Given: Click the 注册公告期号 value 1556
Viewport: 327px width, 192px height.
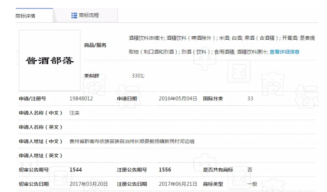Looking at the screenshot, I should coord(165,169).
